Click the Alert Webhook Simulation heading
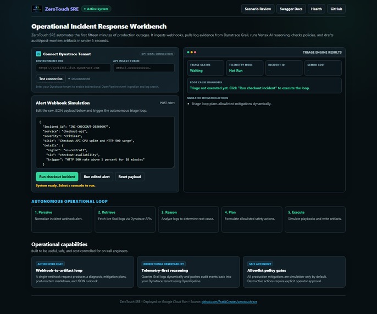 tap(63, 103)
